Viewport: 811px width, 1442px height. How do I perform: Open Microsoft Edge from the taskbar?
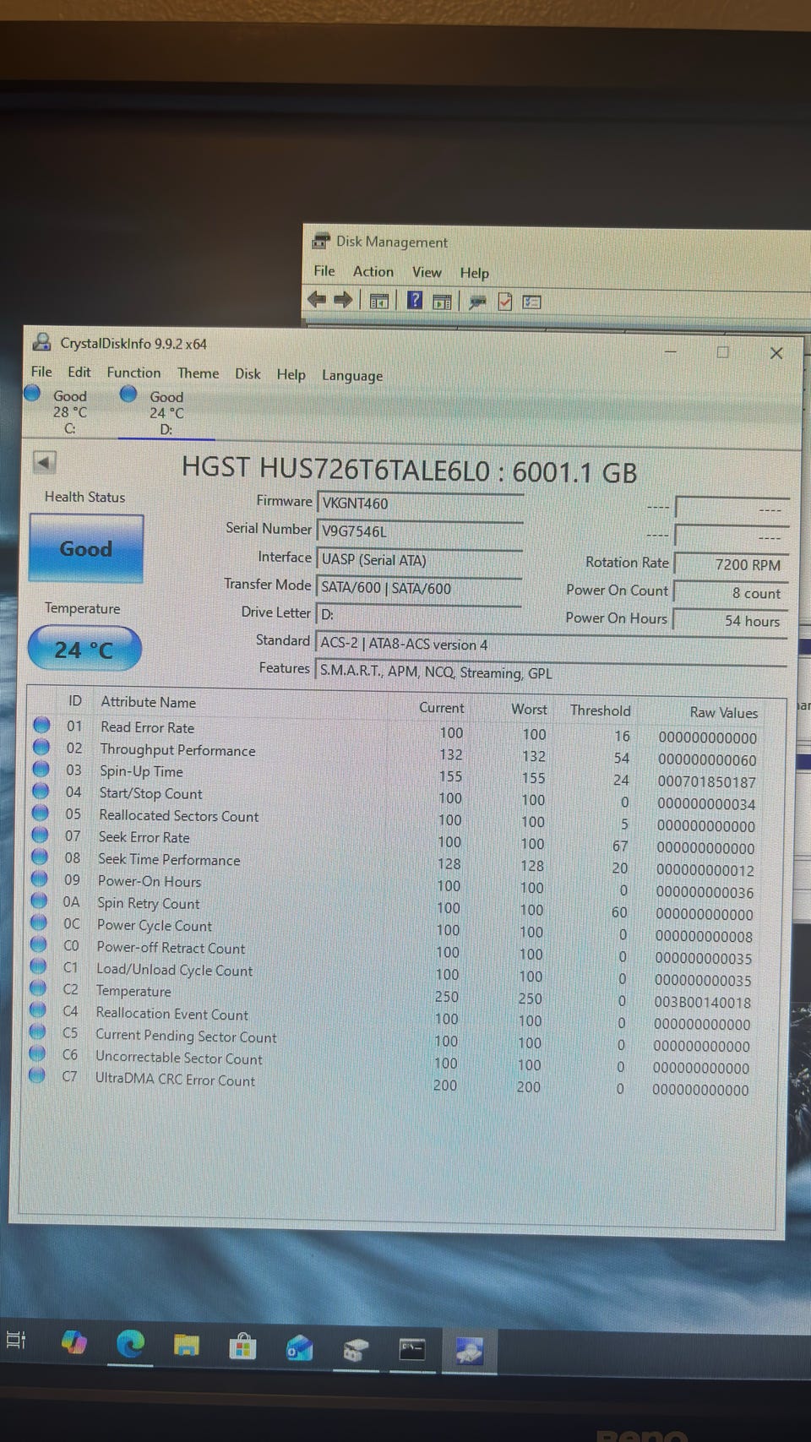pyautogui.click(x=130, y=1343)
